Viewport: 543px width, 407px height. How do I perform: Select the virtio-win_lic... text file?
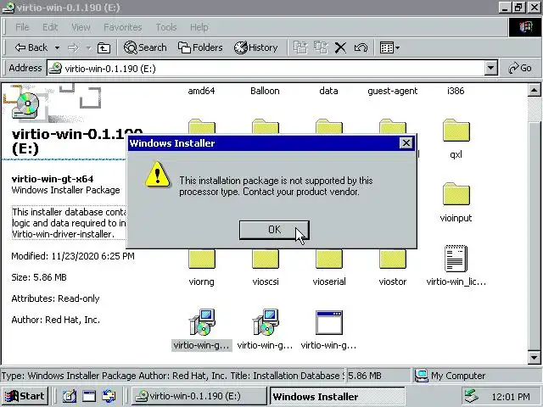pos(456,265)
